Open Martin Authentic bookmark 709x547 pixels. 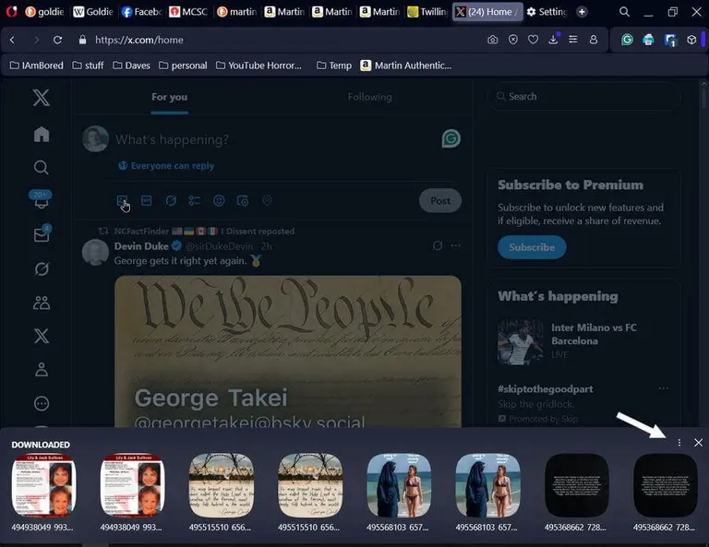click(x=406, y=65)
